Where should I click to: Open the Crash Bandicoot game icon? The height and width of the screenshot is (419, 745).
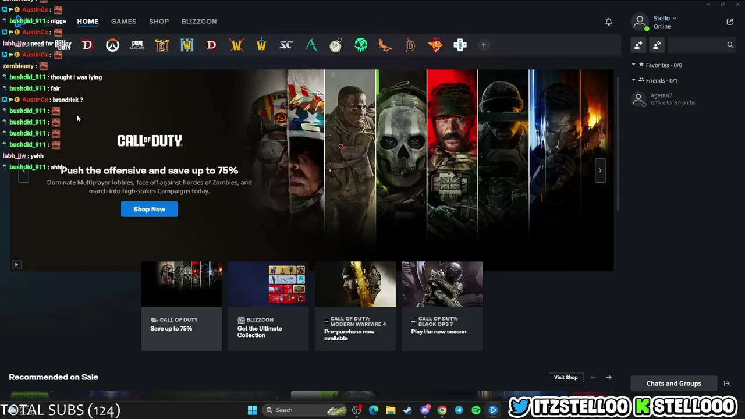coord(435,45)
